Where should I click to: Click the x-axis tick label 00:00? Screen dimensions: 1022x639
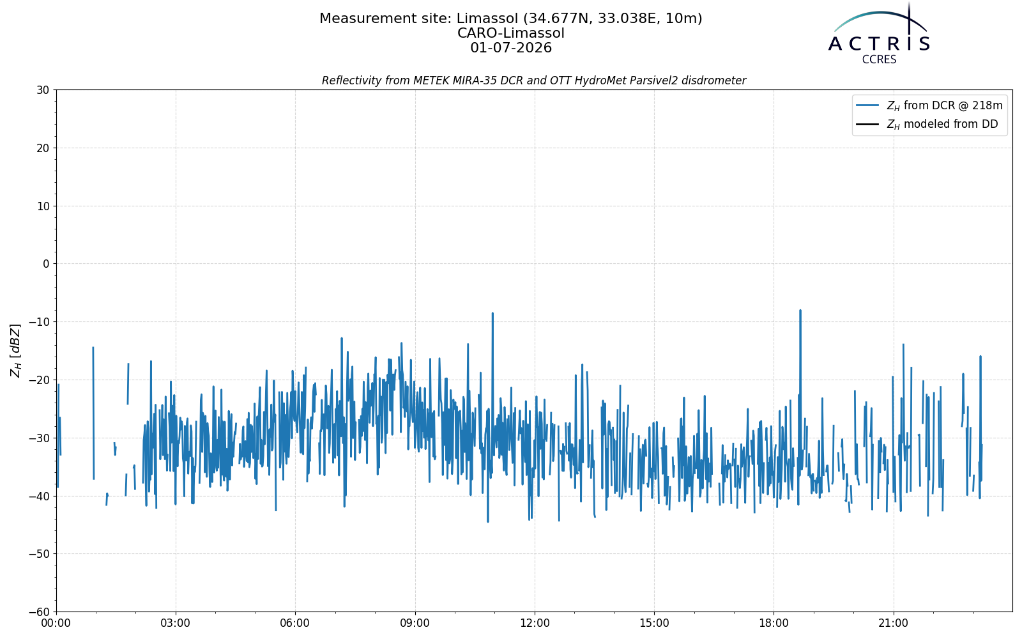(56, 623)
